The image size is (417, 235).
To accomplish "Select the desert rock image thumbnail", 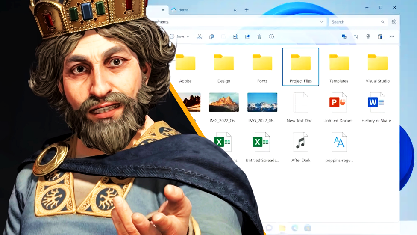I will tap(191, 102).
